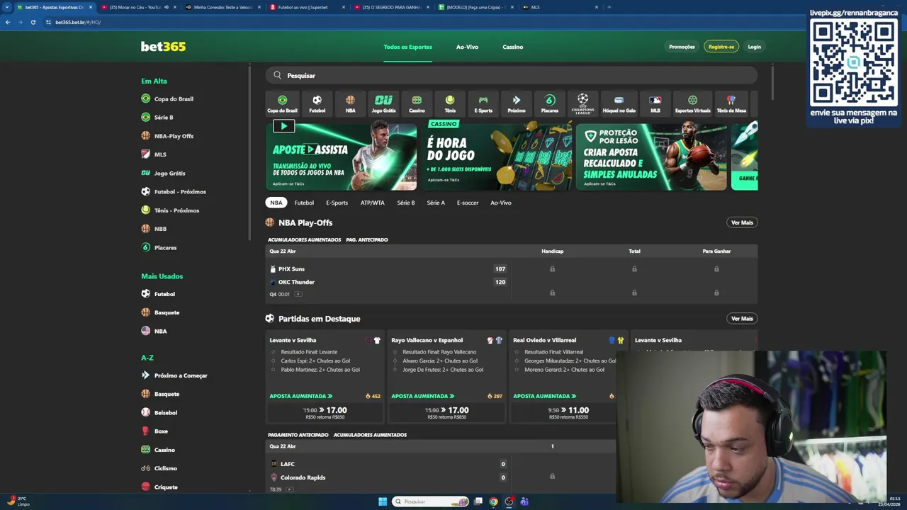Click the bet365 logo

click(163, 47)
